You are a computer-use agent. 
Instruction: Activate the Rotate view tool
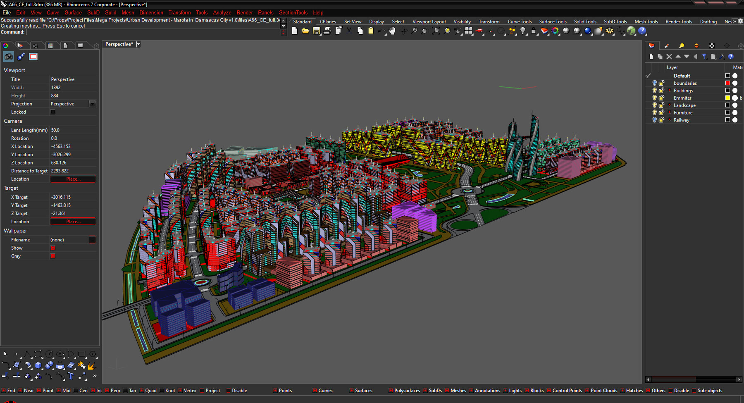click(x=403, y=31)
